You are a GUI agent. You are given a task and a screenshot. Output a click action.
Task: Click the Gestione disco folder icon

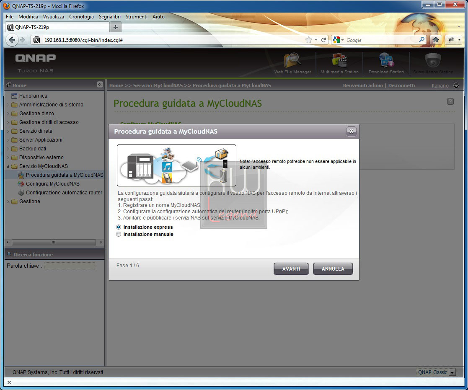[x=14, y=114]
